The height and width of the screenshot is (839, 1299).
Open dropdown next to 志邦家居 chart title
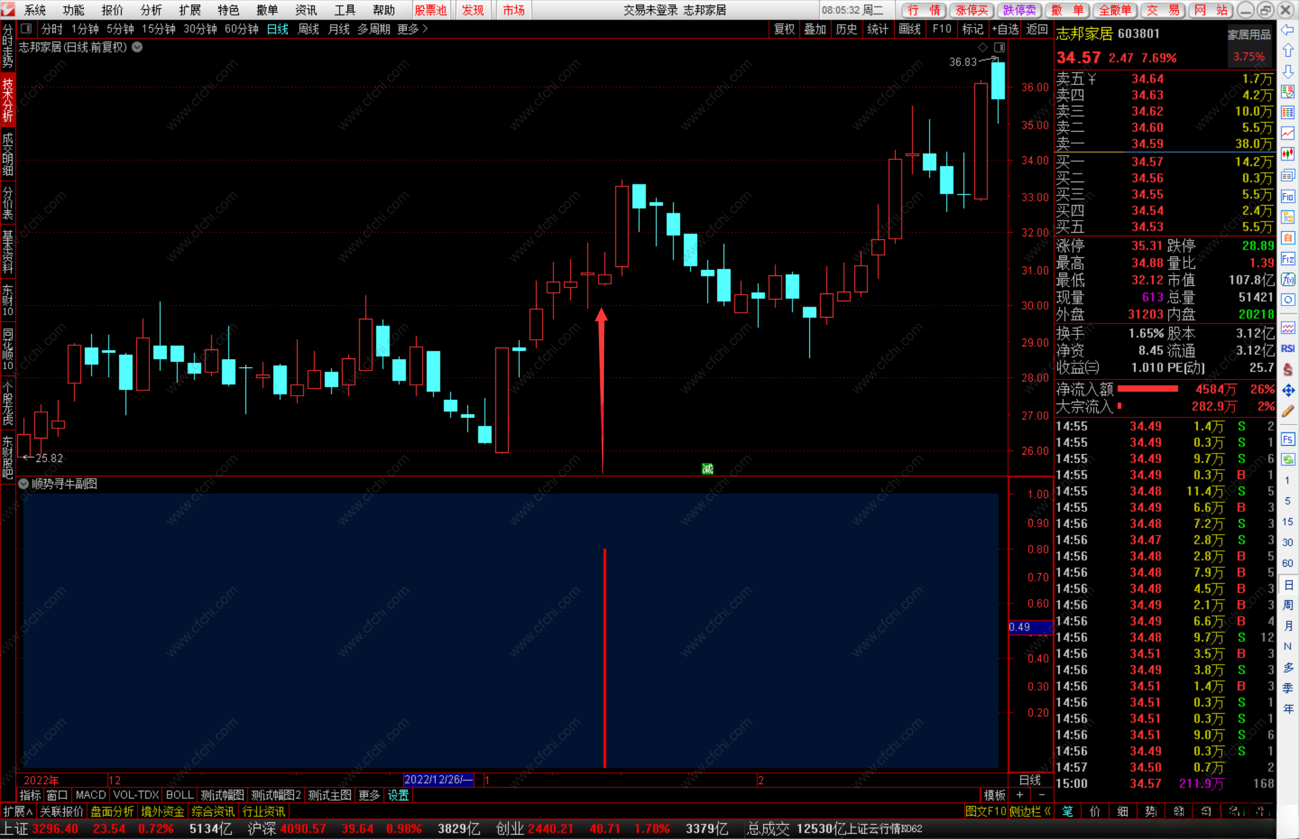tap(137, 47)
